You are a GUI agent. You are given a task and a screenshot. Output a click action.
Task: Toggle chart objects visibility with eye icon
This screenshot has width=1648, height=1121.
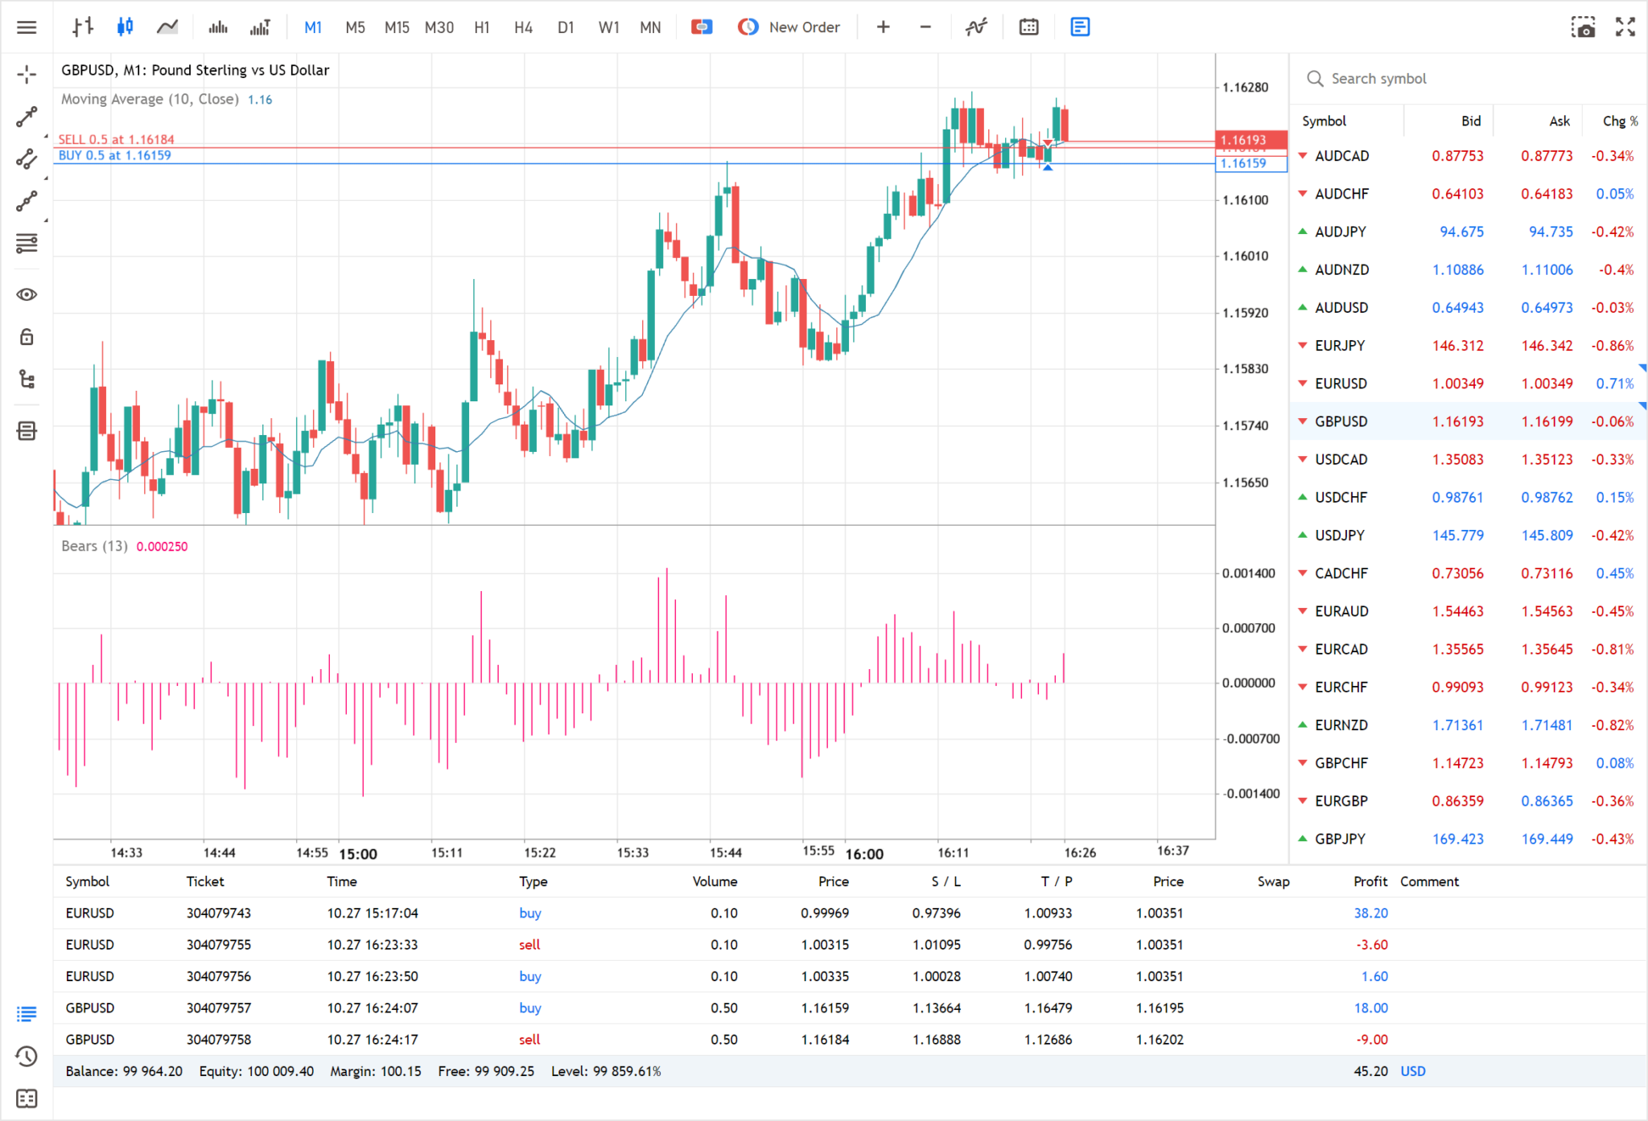coord(27,294)
